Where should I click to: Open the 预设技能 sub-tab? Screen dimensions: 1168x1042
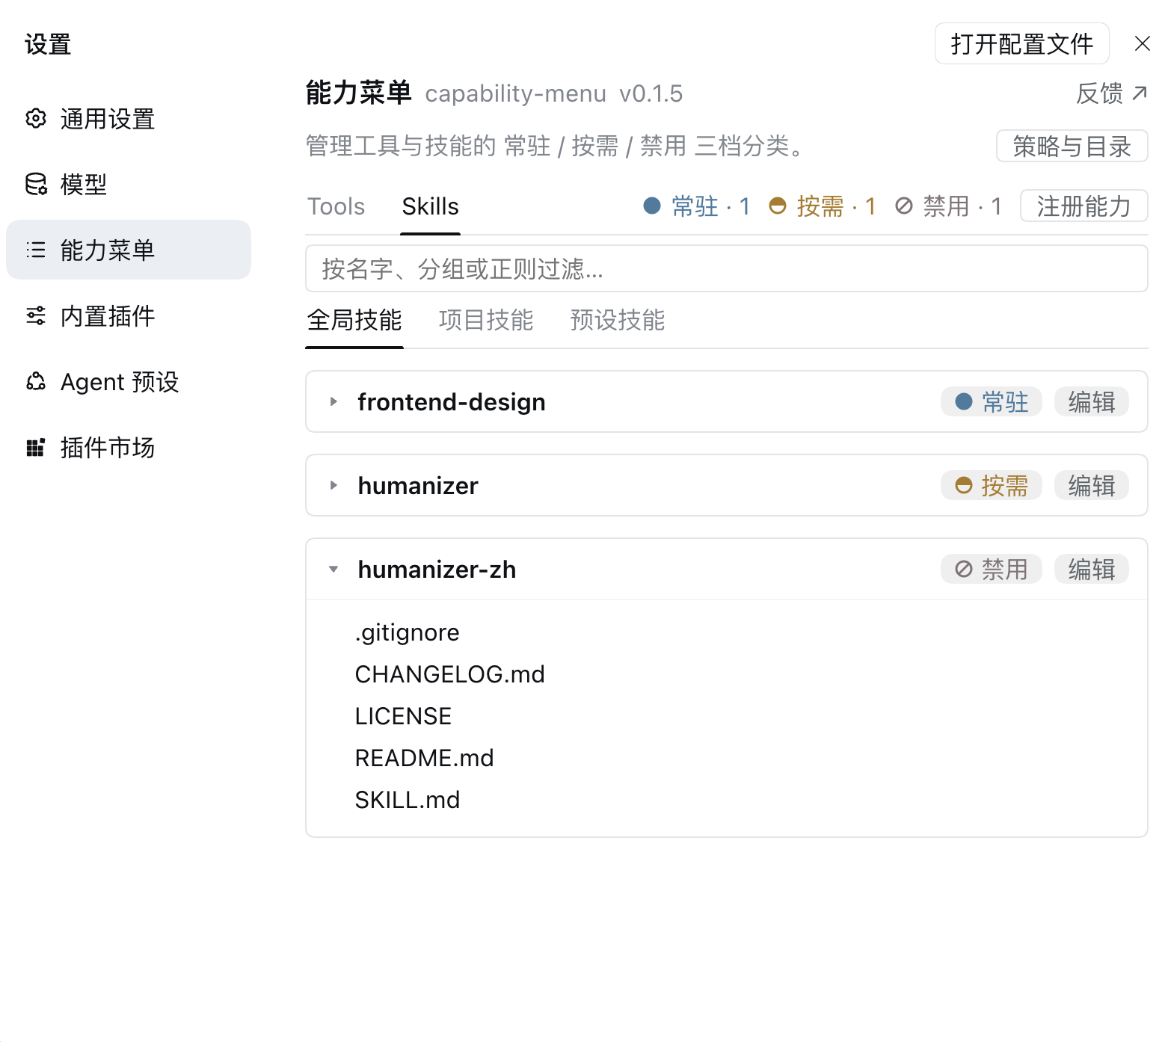[x=618, y=320]
